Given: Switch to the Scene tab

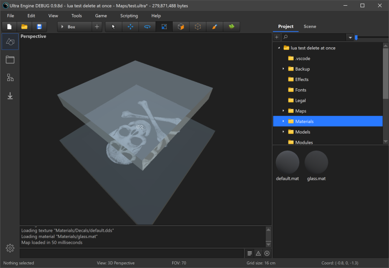Looking at the screenshot, I should [310, 26].
